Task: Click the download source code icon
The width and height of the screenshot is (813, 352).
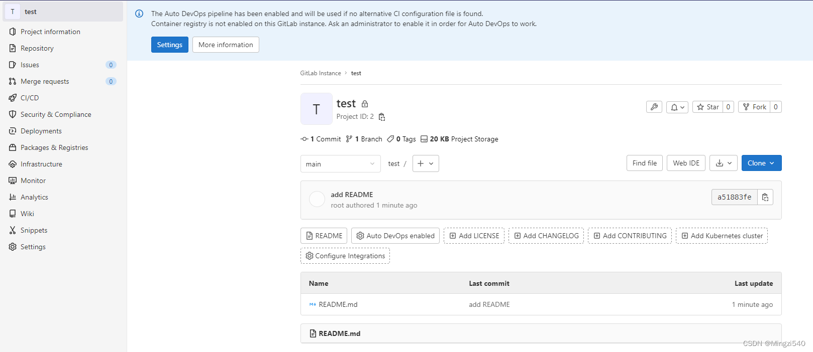Action: pyautogui.click(x=720, y=163)
